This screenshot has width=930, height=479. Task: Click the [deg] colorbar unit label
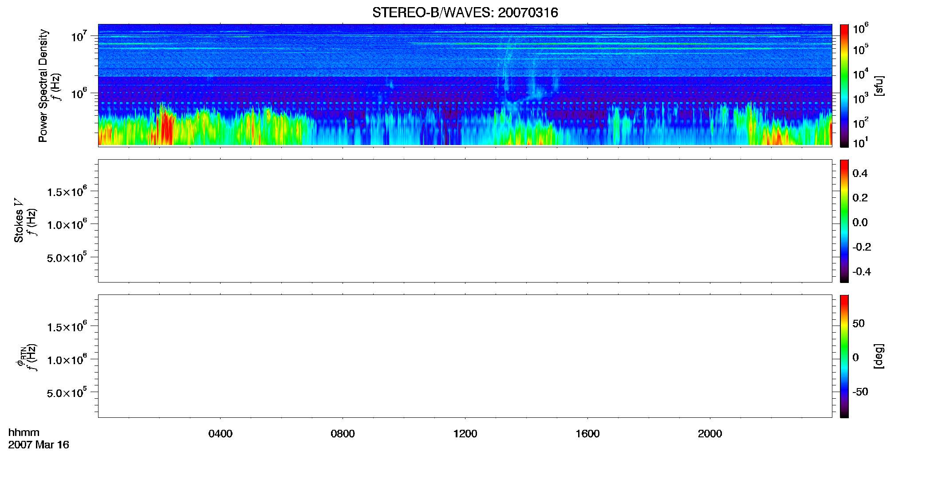pyautogui.click(x=879, y=356)
